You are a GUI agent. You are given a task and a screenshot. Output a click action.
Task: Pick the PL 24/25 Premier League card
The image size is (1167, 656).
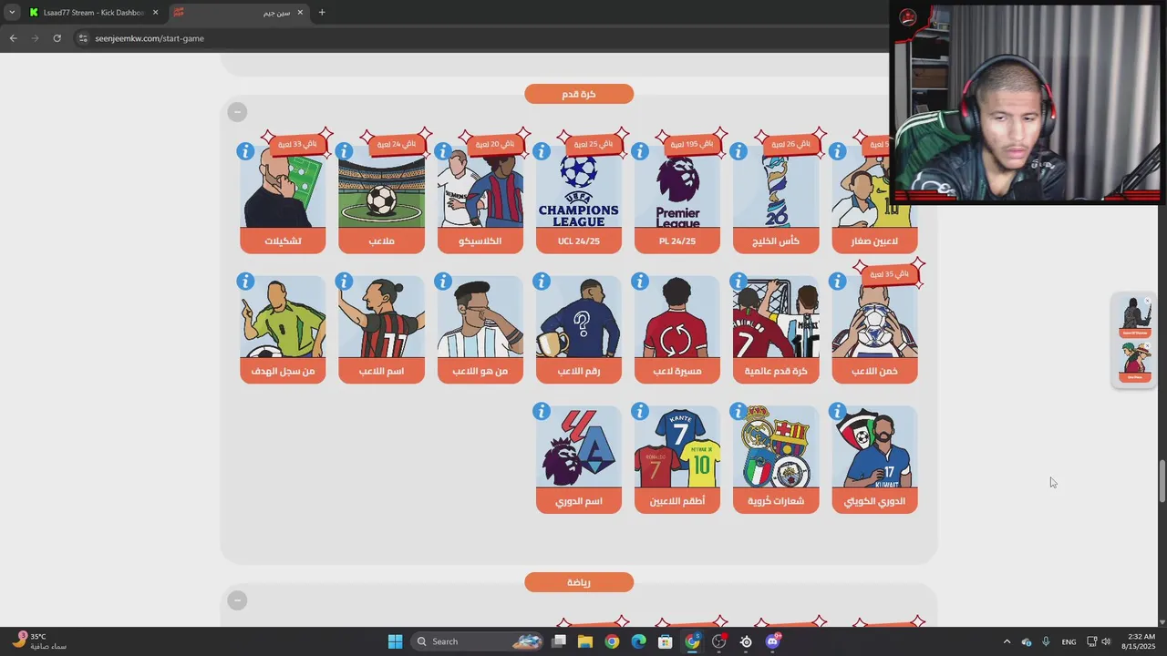pyautogui.click(x=677, y=200)
